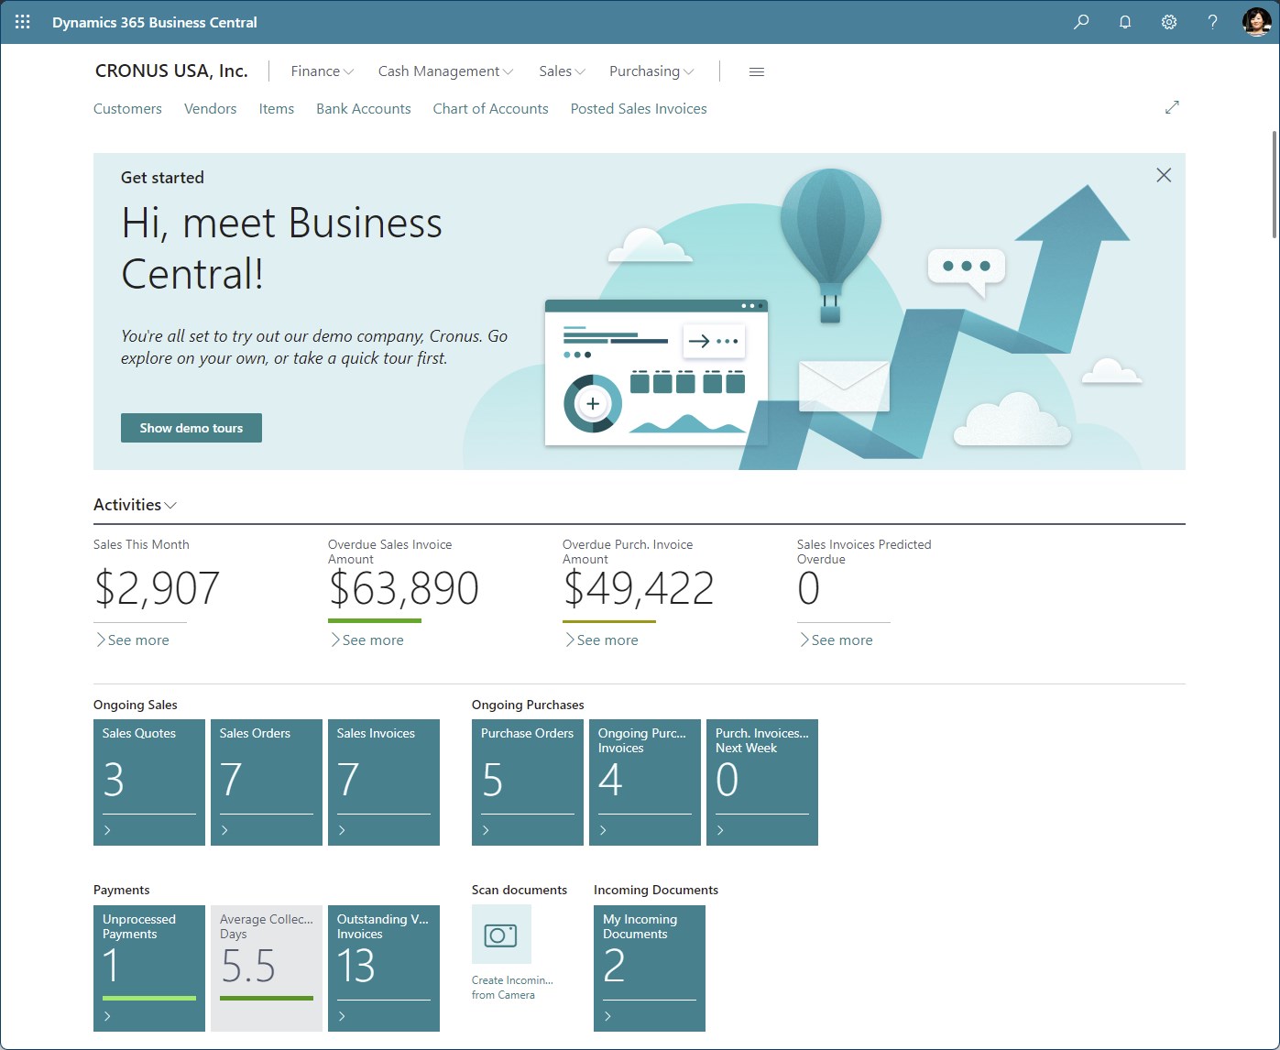Open the Microsoft 365 app launcher

tap(21, 21)
